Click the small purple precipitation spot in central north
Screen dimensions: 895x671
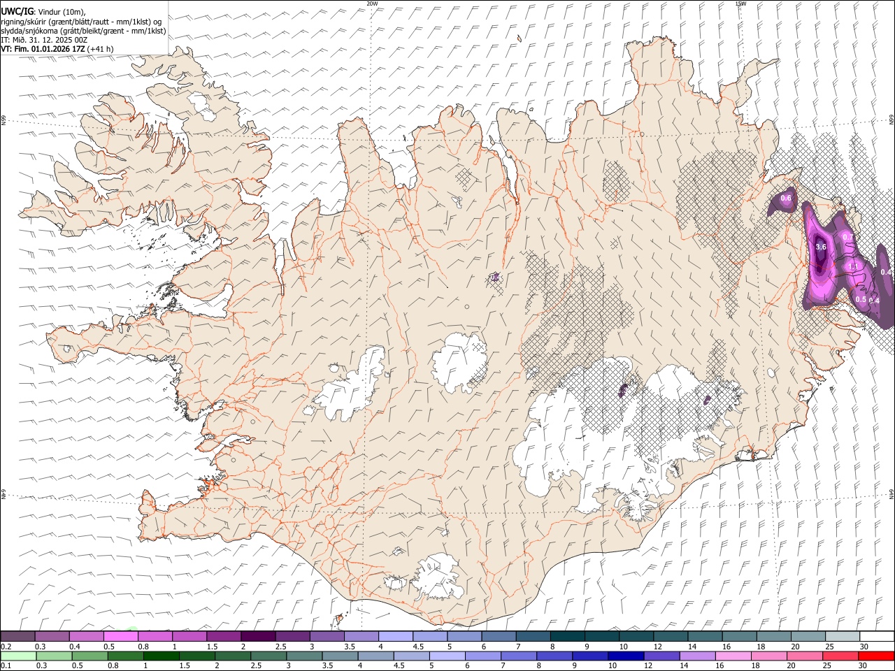point(495,277)
